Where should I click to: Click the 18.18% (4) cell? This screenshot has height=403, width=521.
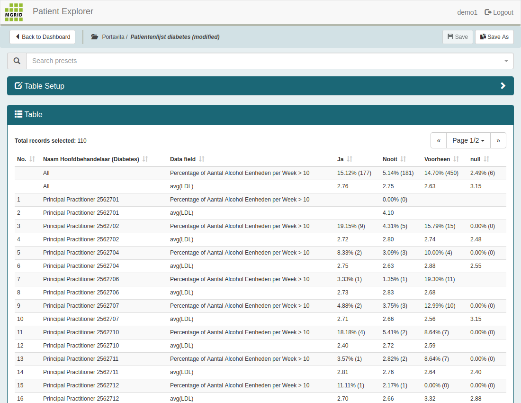coord(351,332)
